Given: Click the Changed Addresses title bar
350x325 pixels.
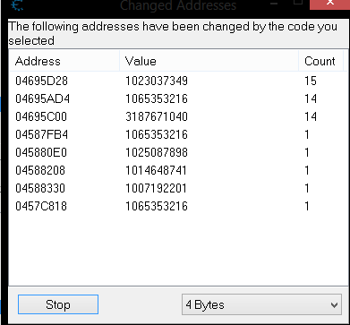Looking at the screenshot, I should [x=178, y=5].
